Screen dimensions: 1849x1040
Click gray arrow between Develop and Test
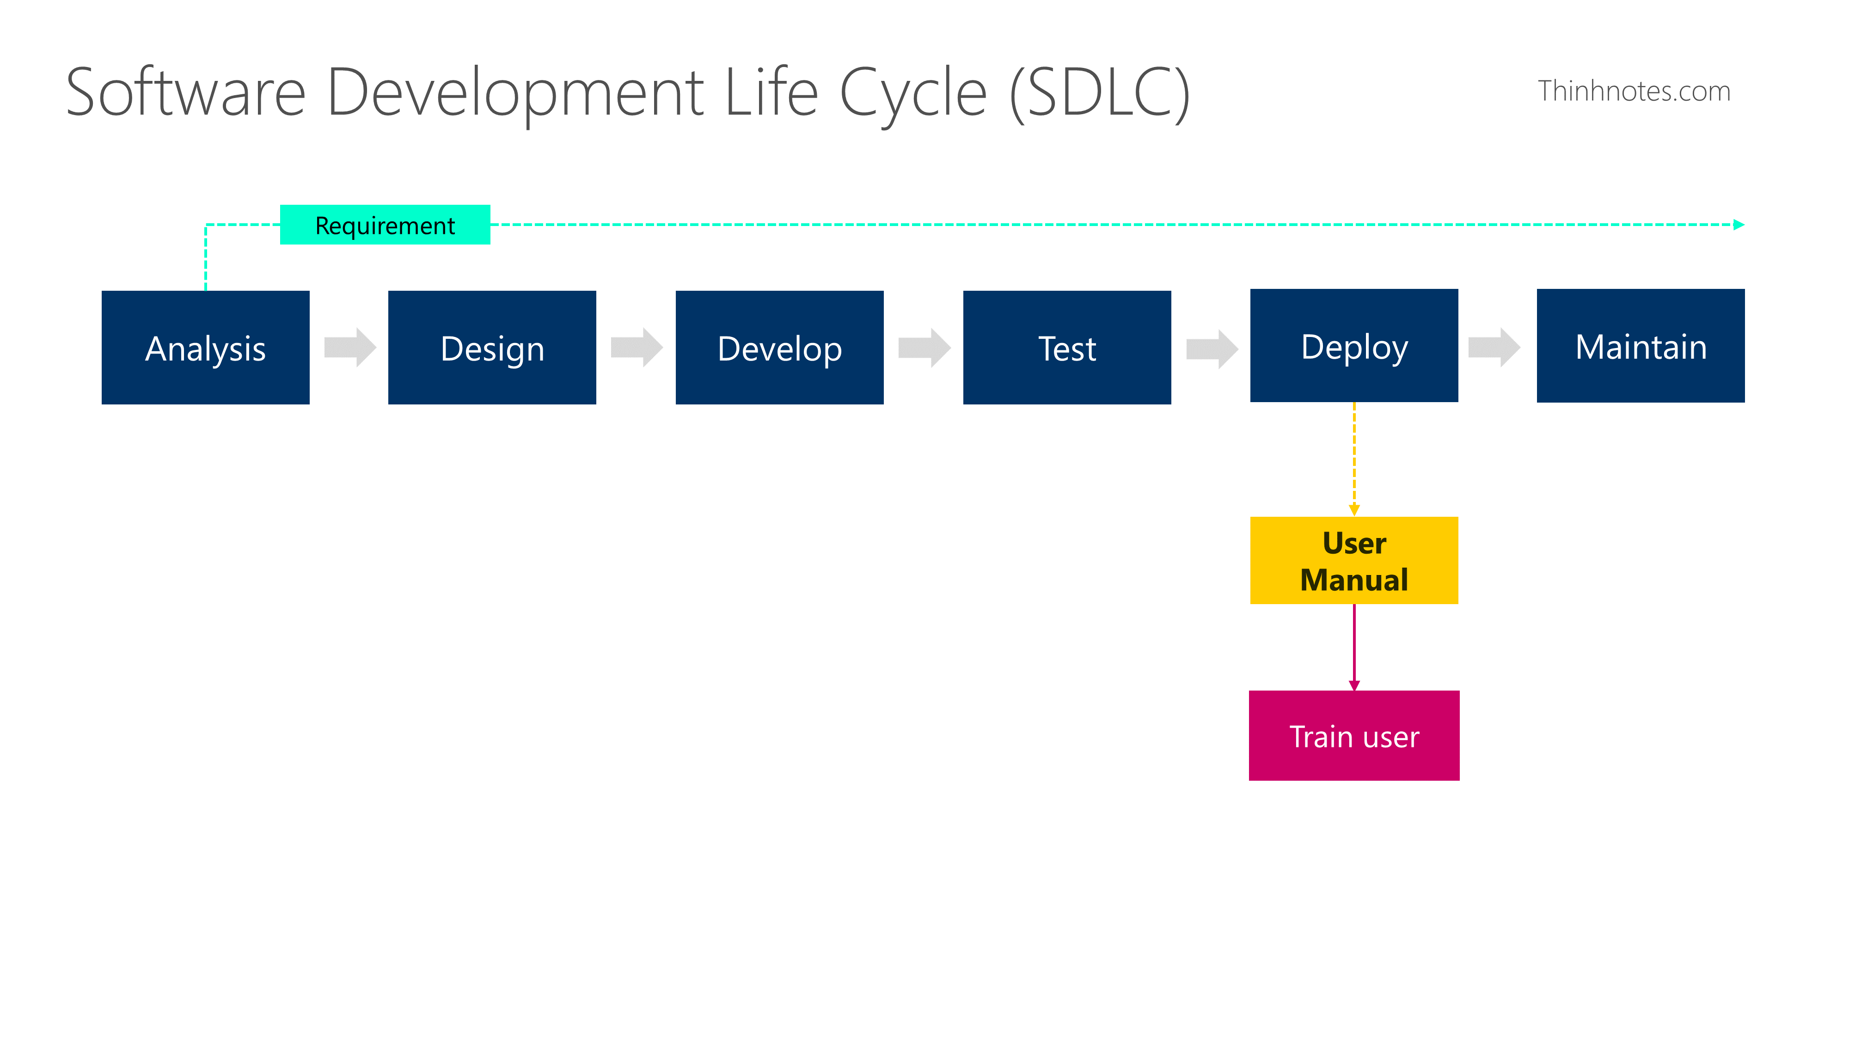tap(924, 348)
